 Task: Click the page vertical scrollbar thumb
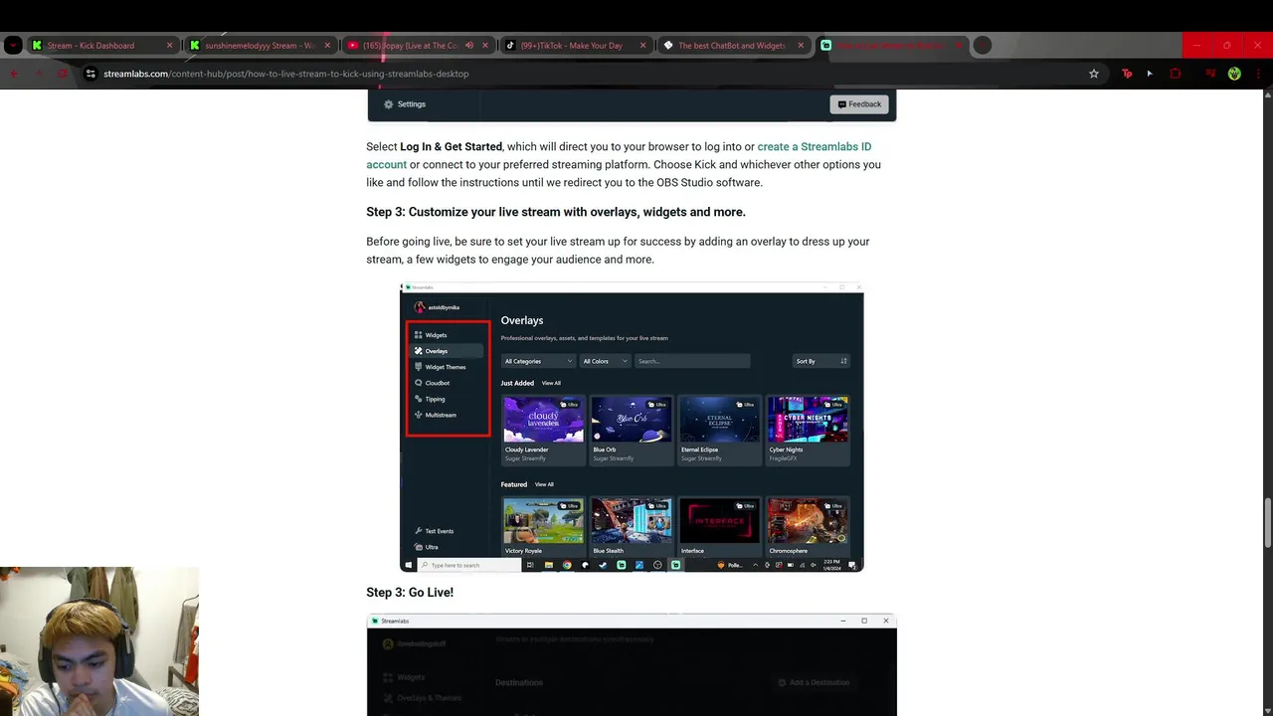pyautogui.click(x=1267, y=521)
